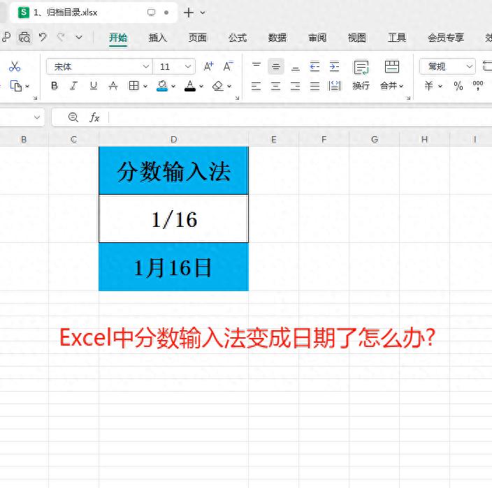Apply percent style format
Image resolution: width=492 pixels, height=488 pixels.
coord(458,86)
